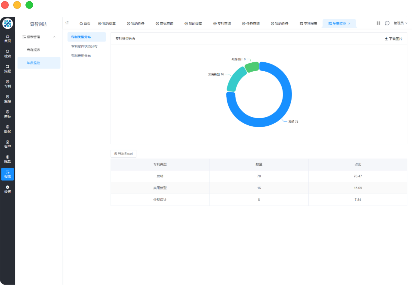Viewport: 412px width, 285px height.
Task: Open the 管理员 user dropdown
Action: pos(400,23)
